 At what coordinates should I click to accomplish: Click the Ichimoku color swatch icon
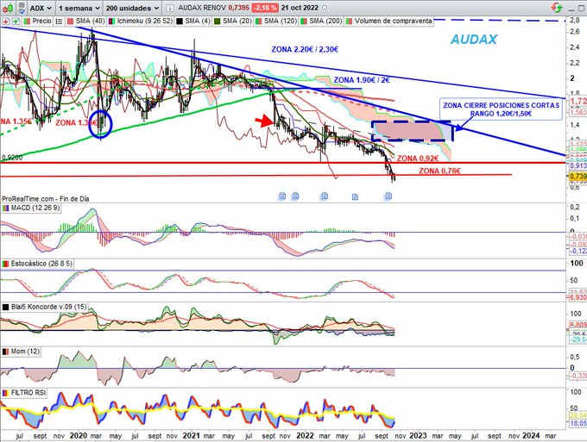tap(111, 22)
